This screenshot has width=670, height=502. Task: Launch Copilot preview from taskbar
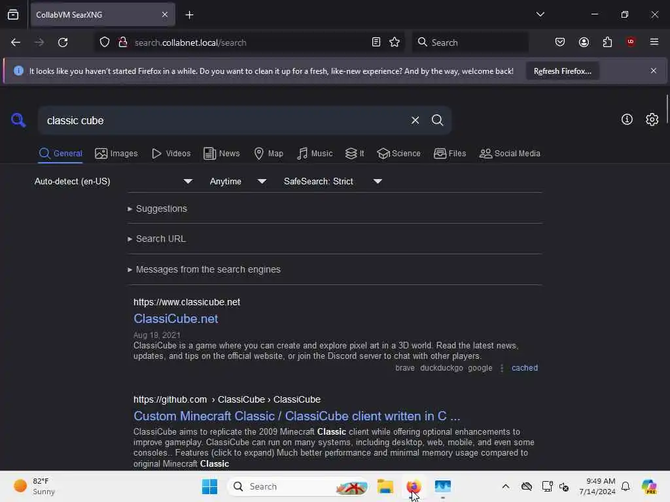coord(649,486)
